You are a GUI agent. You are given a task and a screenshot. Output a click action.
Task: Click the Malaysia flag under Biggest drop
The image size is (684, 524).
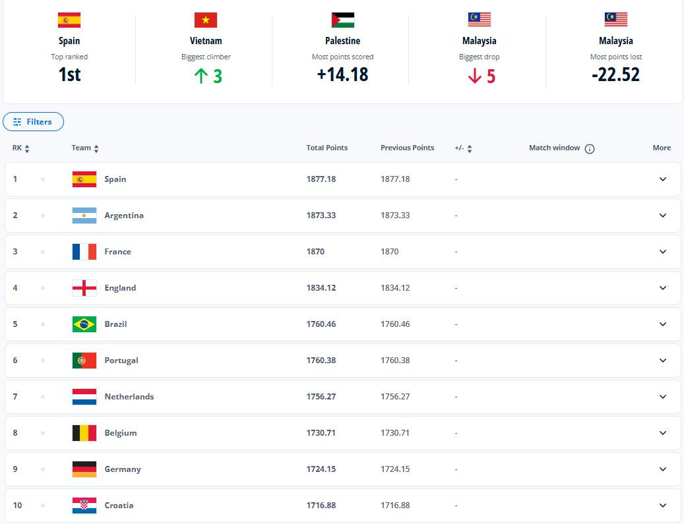tap(479, 20)
